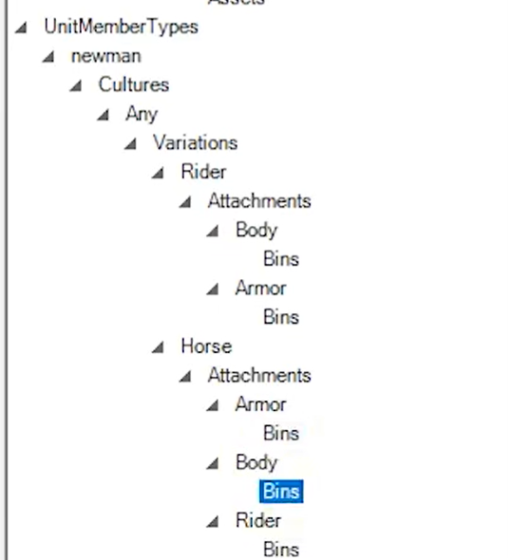
Task: Select Bins under Horse's Rider attachment
Action: click(281, 550)
